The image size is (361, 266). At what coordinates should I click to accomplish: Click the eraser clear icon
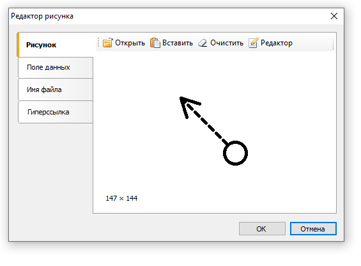pos(203,43)
